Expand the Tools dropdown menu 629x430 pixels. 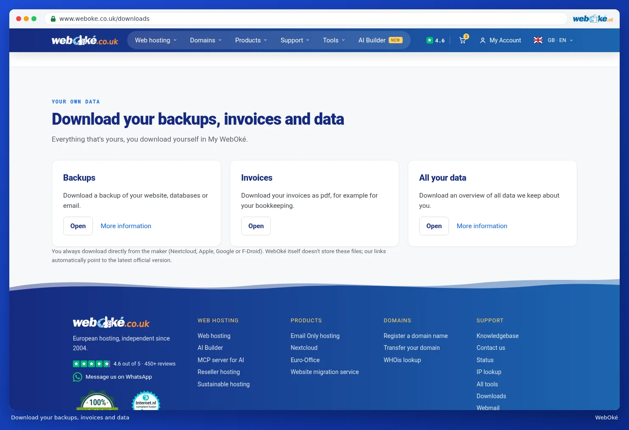coord(334,40)
